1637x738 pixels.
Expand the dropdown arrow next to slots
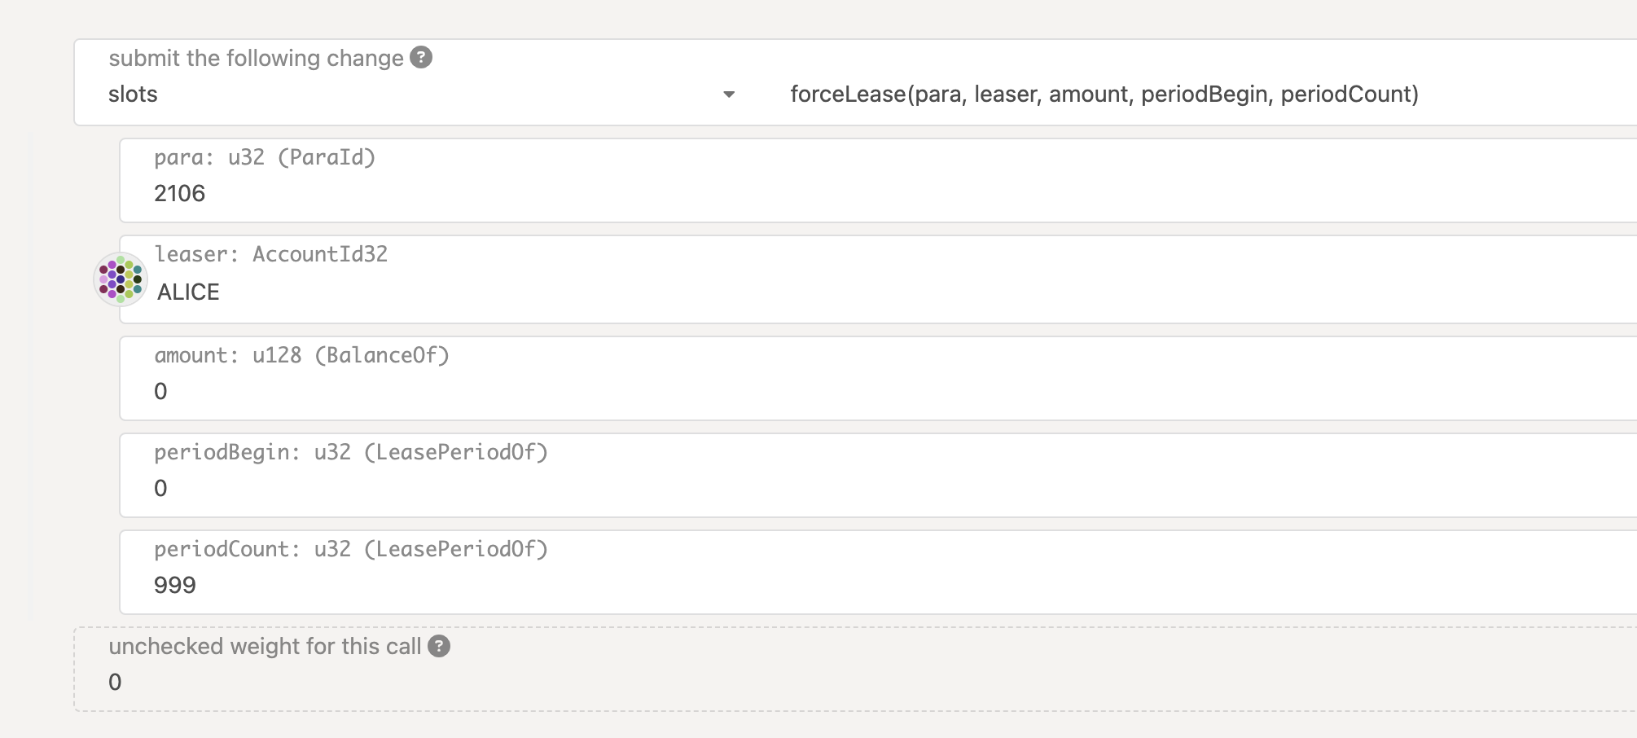point(727,94)
